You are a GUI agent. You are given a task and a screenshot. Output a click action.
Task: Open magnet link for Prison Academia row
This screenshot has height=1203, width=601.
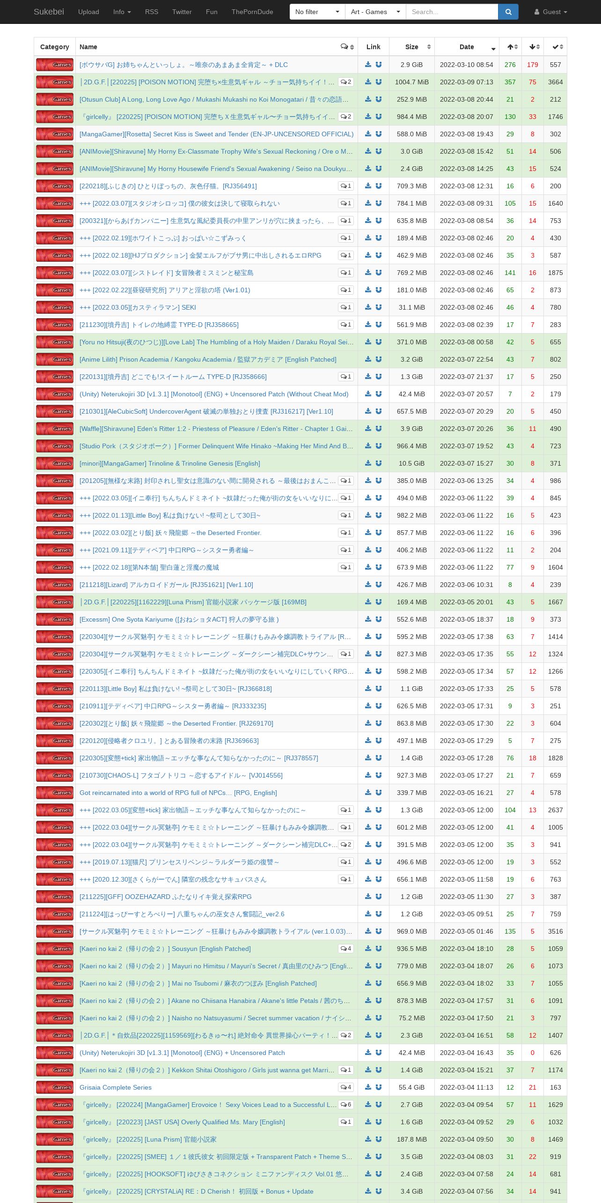point(379,359)
